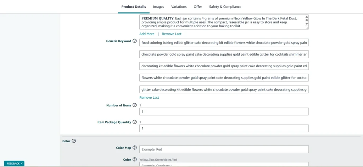
Task: Click into the Color Map input field
Action: point(224,149)
